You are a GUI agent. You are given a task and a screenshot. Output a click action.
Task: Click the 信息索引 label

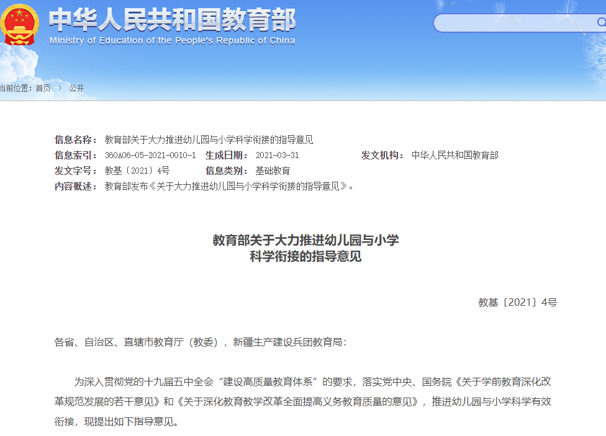point(76,155)
